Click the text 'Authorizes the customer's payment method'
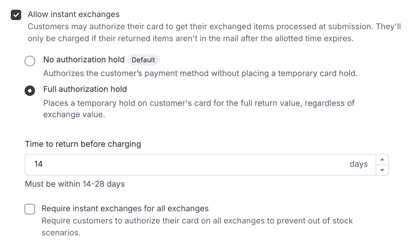Screen dimensions: 413x250 pos(200,73)
